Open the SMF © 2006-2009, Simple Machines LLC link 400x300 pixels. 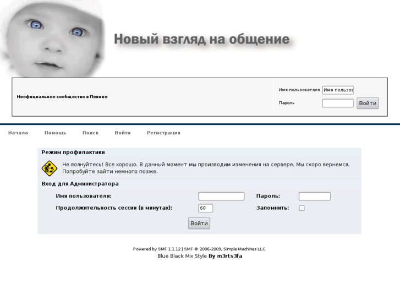click(224, 249)
